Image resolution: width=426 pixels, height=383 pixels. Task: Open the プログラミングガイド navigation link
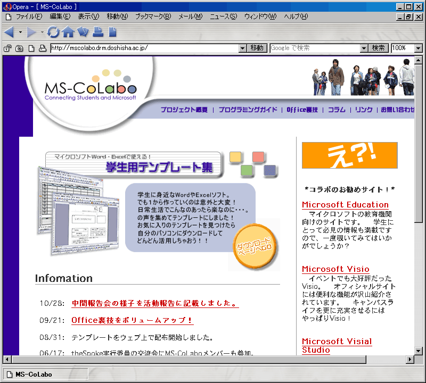click(248, 110)
